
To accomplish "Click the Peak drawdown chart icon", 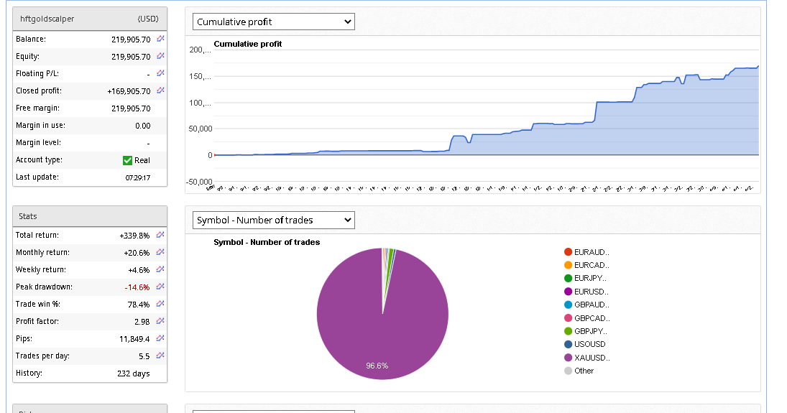I will [160, 287].
